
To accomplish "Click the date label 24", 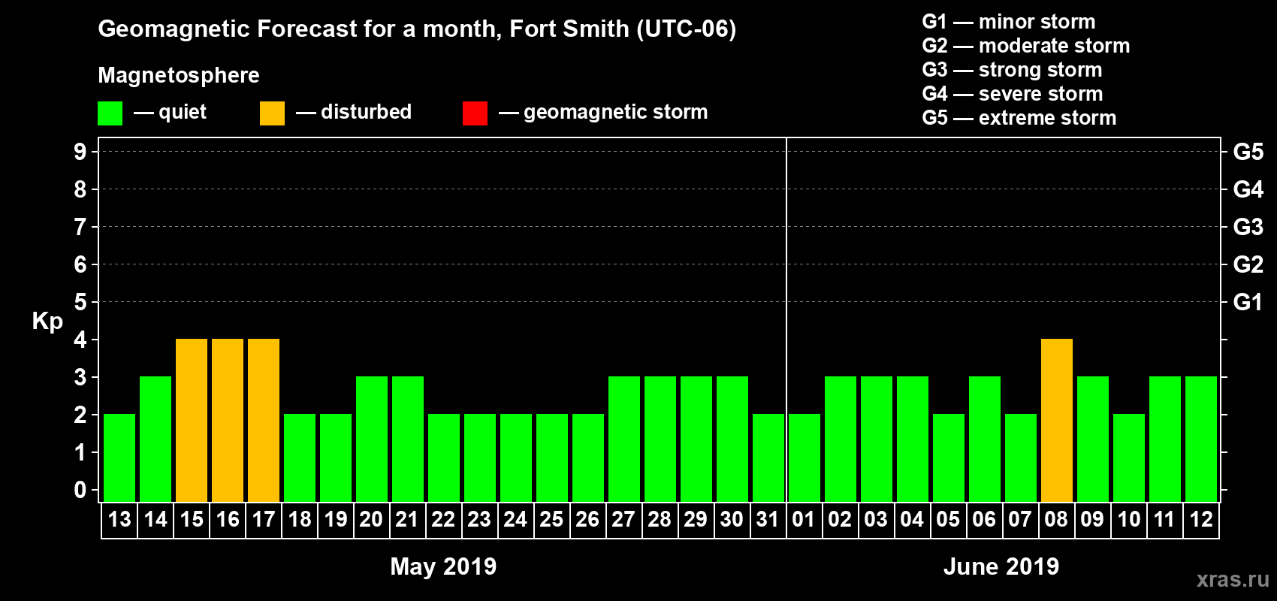I will [x=516, y=520].
